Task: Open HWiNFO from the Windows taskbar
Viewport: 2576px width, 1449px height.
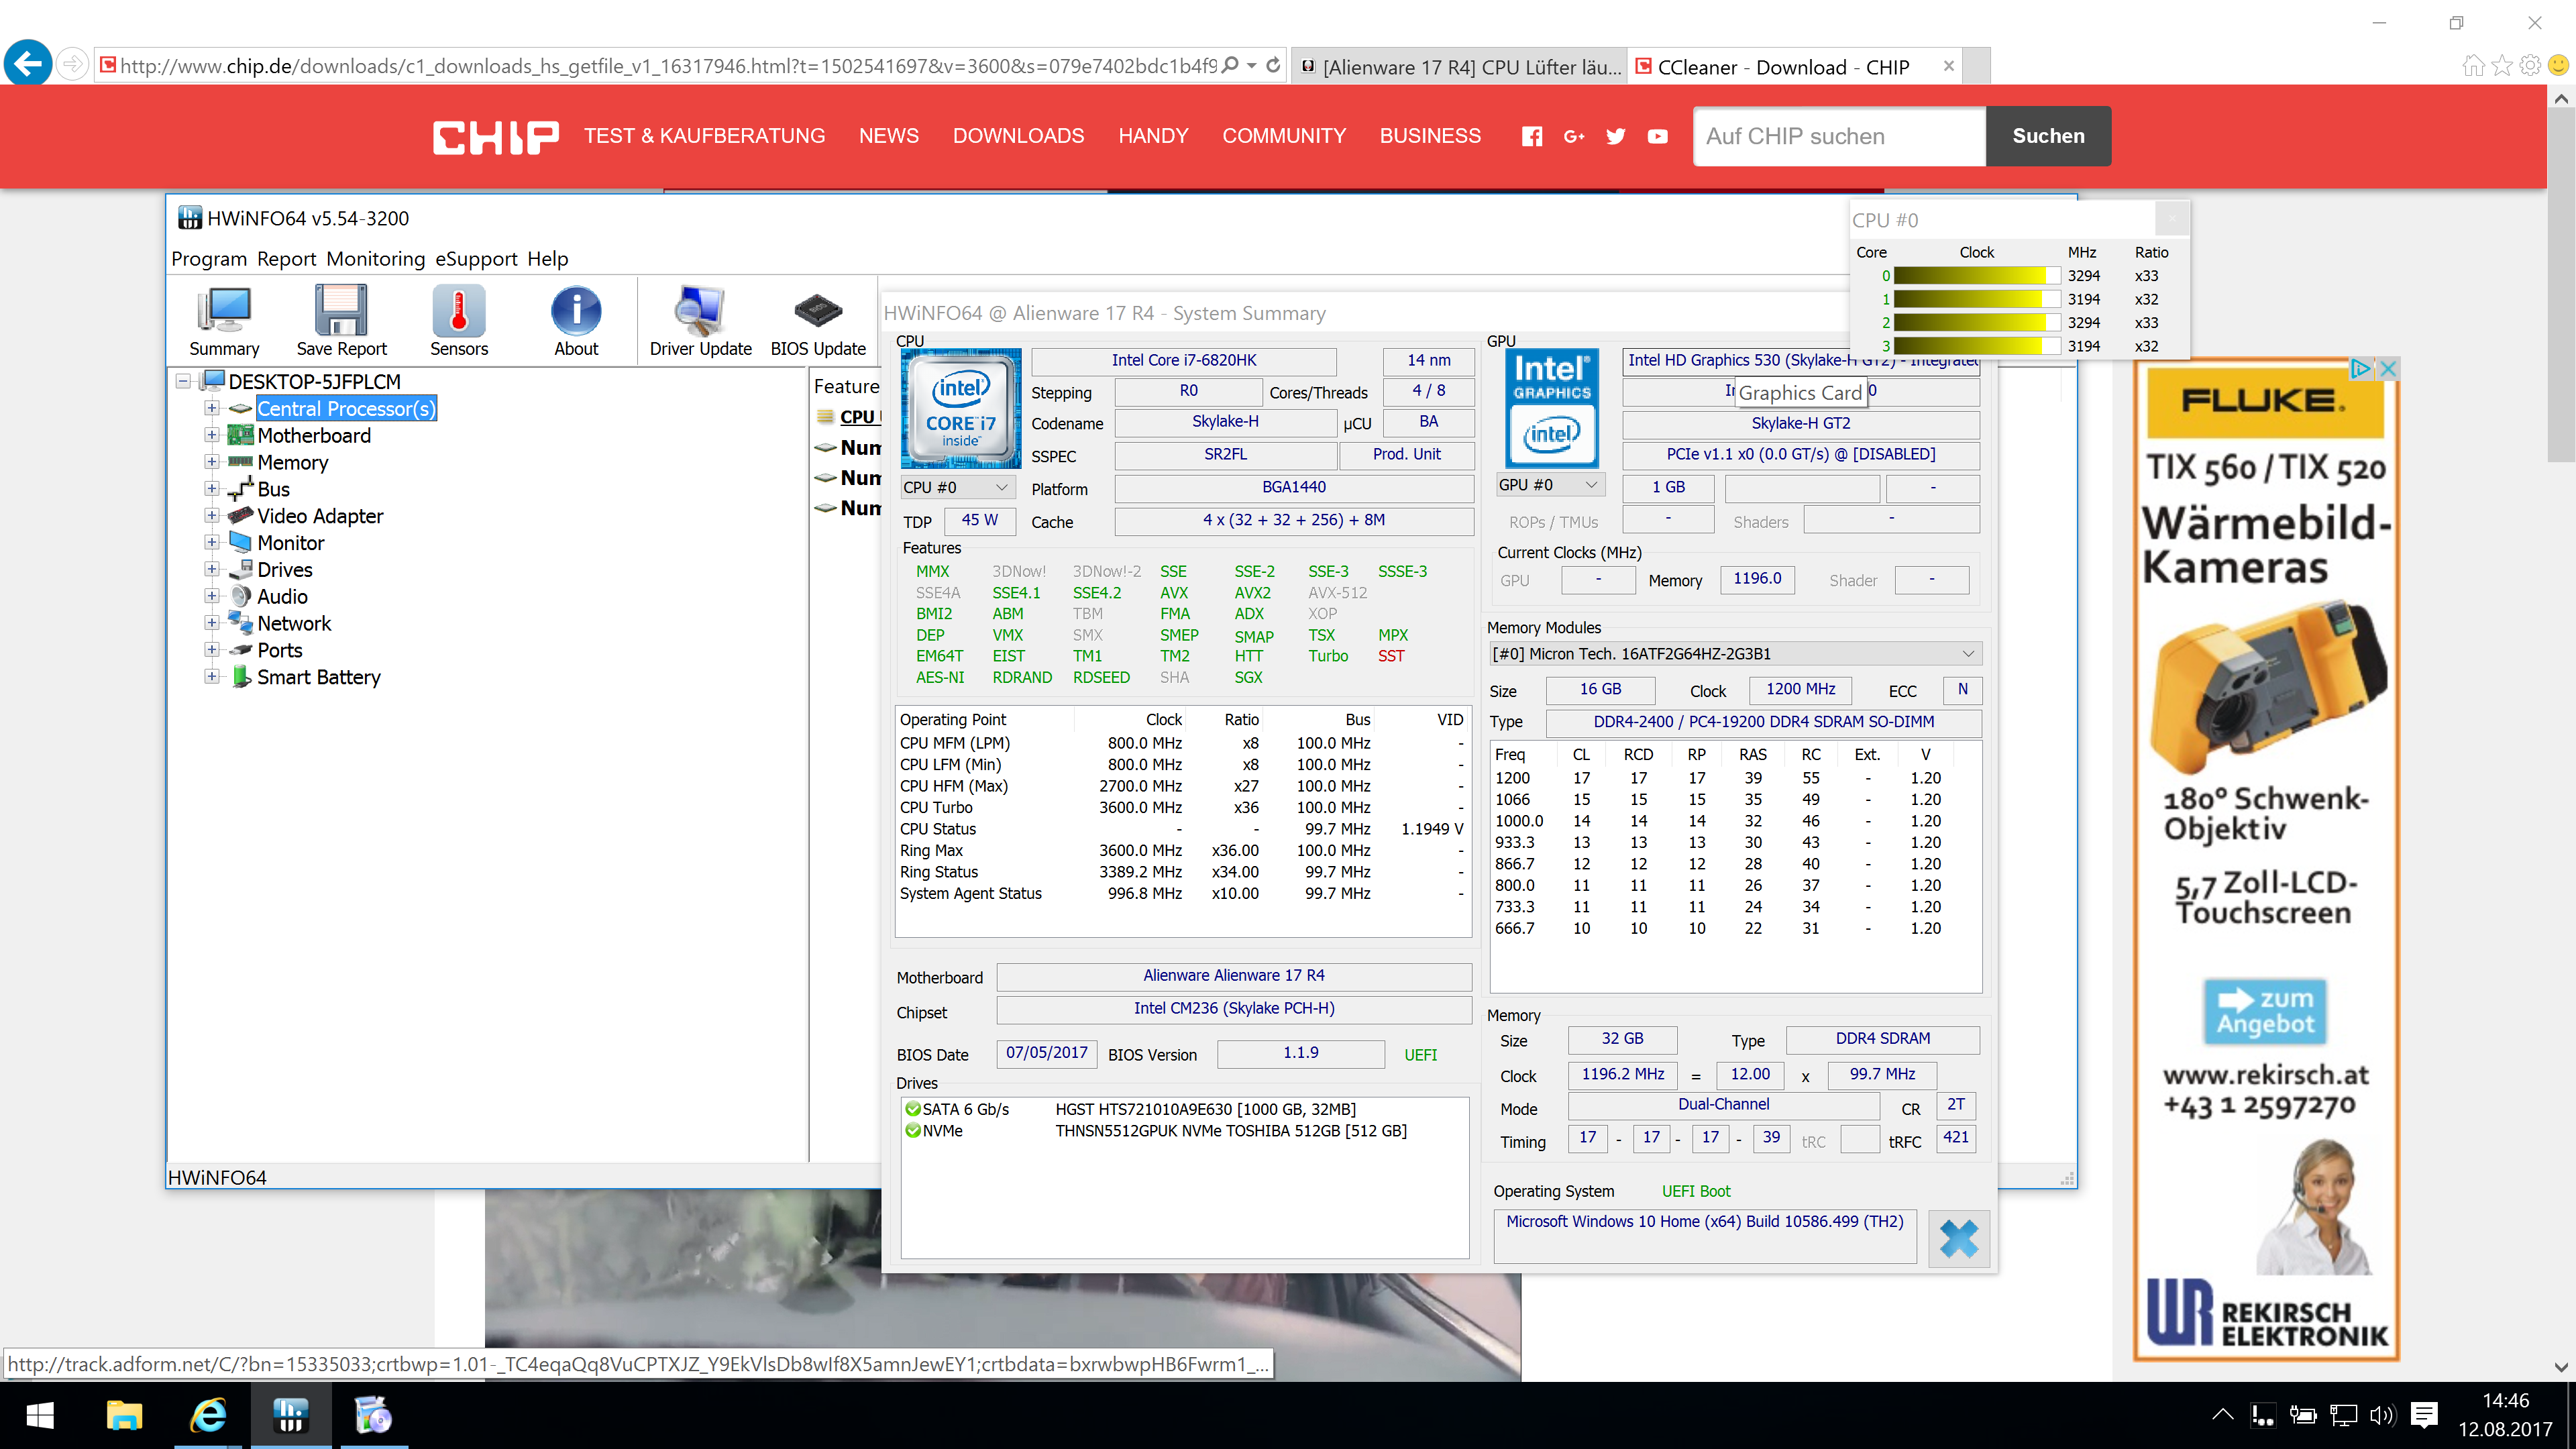Action: 291,1415
